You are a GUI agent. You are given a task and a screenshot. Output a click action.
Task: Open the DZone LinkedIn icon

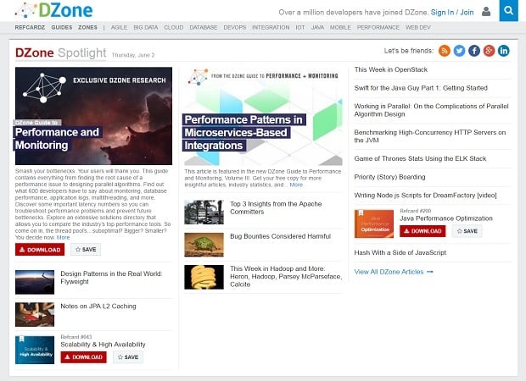click(503, 51)
